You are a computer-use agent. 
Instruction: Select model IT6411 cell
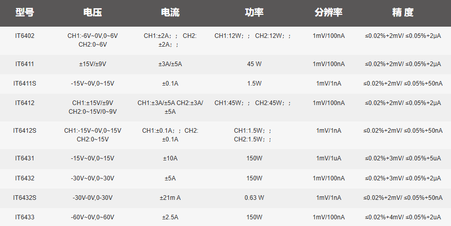click(x=25, y=64)
